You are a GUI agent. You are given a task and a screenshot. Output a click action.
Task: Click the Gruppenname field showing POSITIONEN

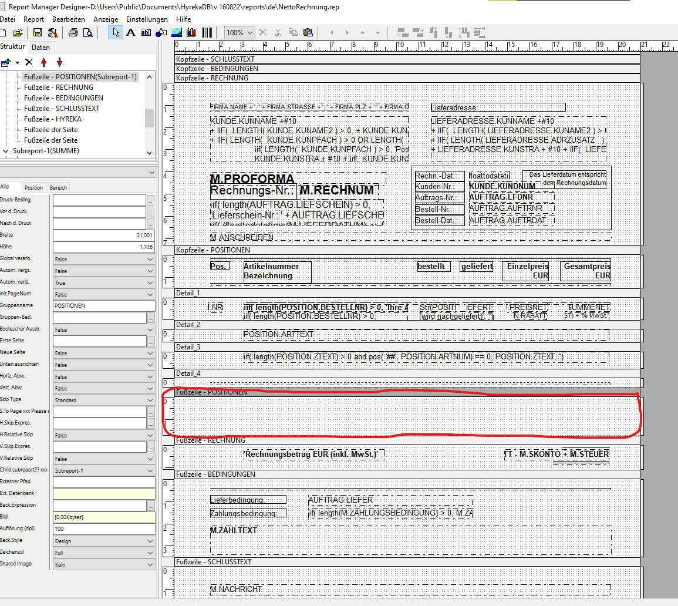click(x=104, y=306)
